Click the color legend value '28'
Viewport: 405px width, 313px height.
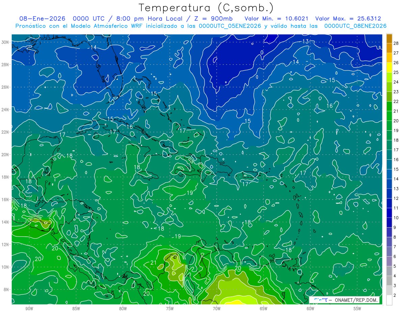(396, 43)
